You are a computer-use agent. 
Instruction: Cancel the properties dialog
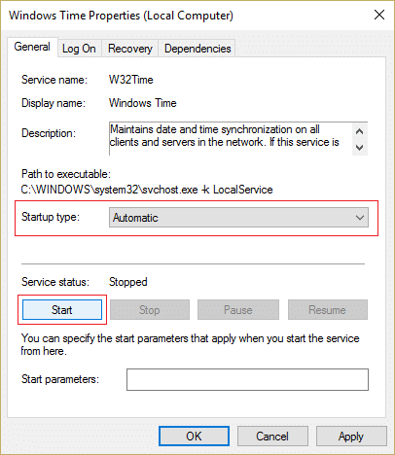pyautogui.click(x=272, y=436)
